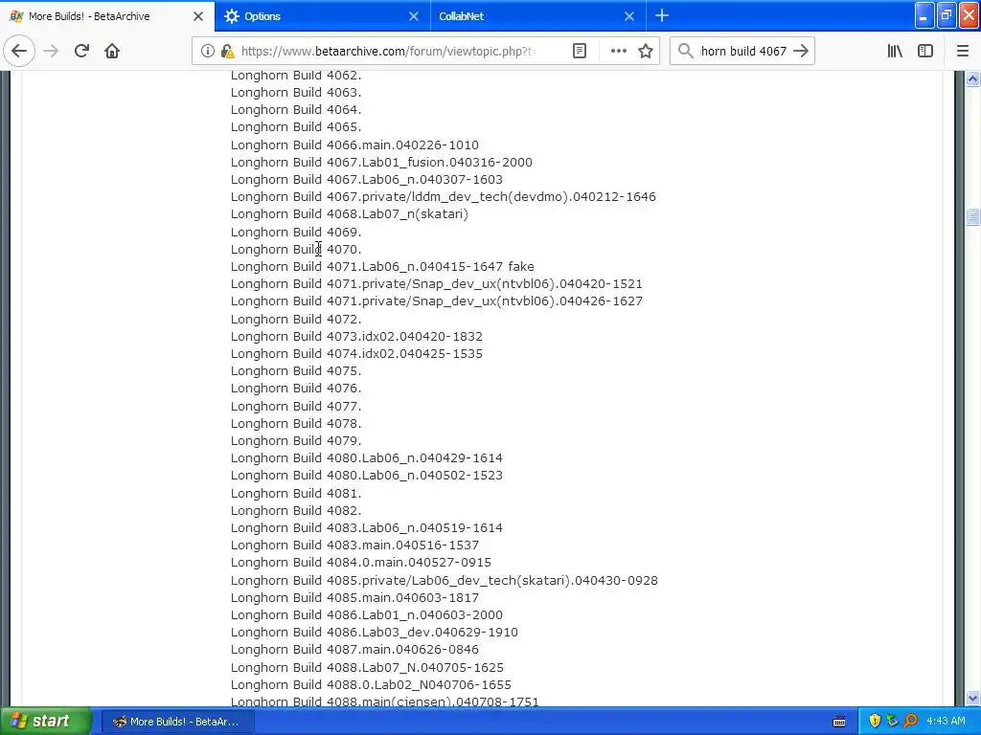
Task: Click text Longhorn Build 4084.0.main.040527-0915
Action: (x=361, y=563)
